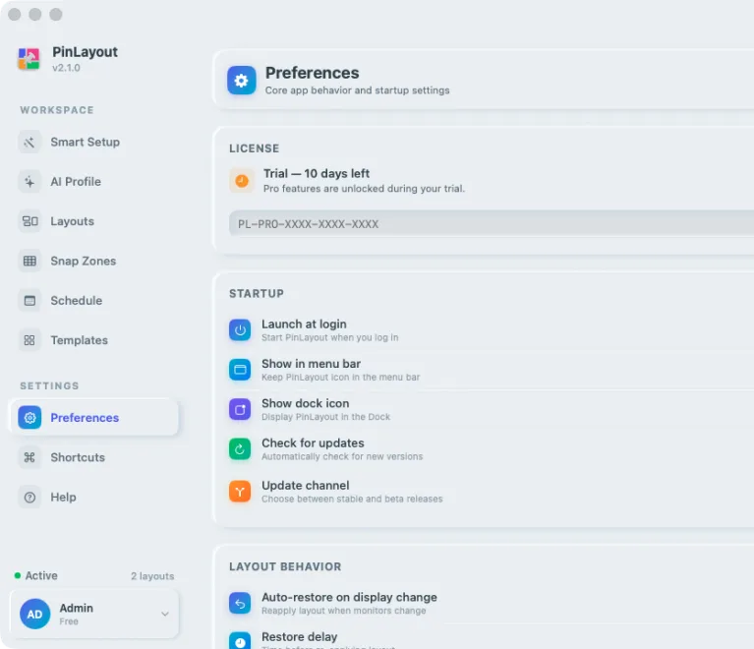Click the green Check for updates icon
The height and width of the screenshot is (649, 754).
(240, 449)
